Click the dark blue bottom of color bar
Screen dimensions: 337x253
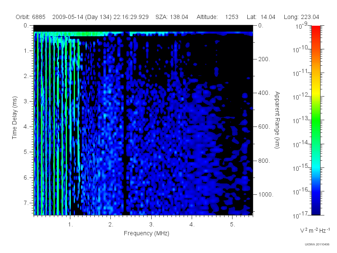coord(316,210)
